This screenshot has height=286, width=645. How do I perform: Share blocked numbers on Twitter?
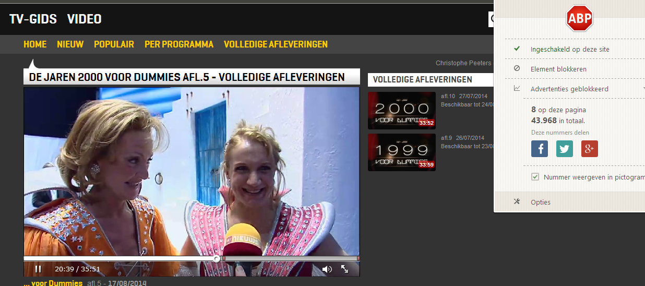(x=565, y=149)
